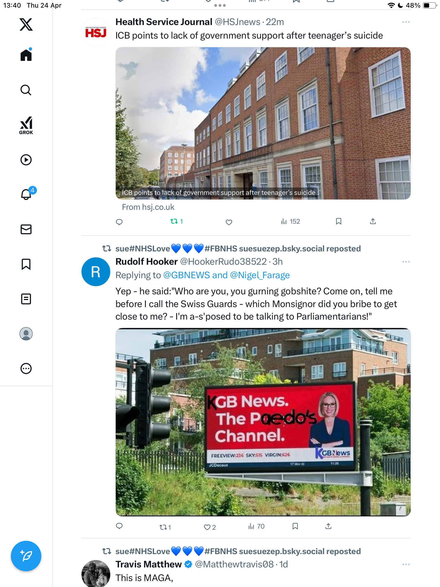Open more options on HSJ post
This screenshot has height=587, width=440.
[406, 22]
